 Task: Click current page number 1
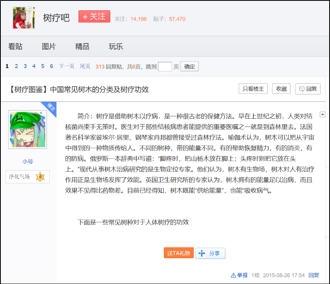[x=7, y=66]
